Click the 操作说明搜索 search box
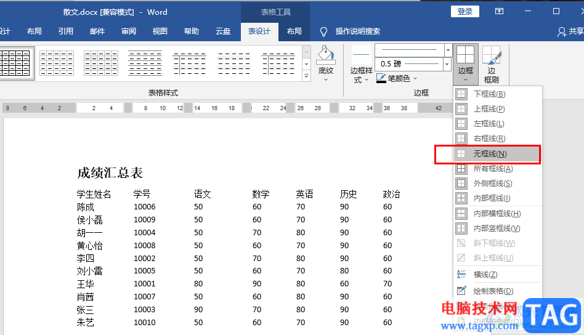Screen dimensions: 584x335 (x=357, y=31)
